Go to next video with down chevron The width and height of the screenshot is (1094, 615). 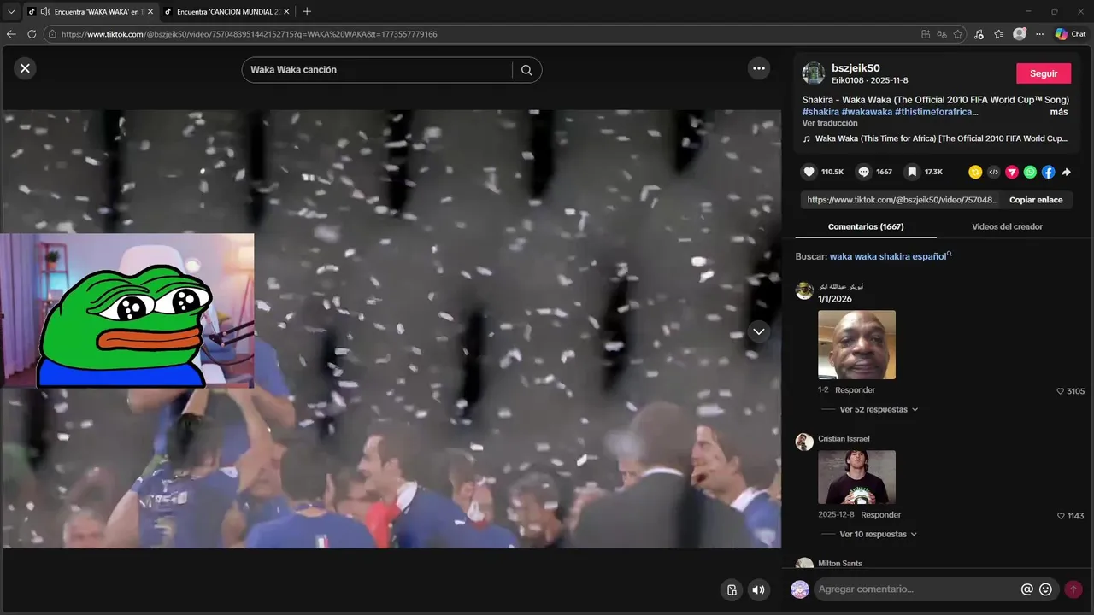click(x=759, y=331)
